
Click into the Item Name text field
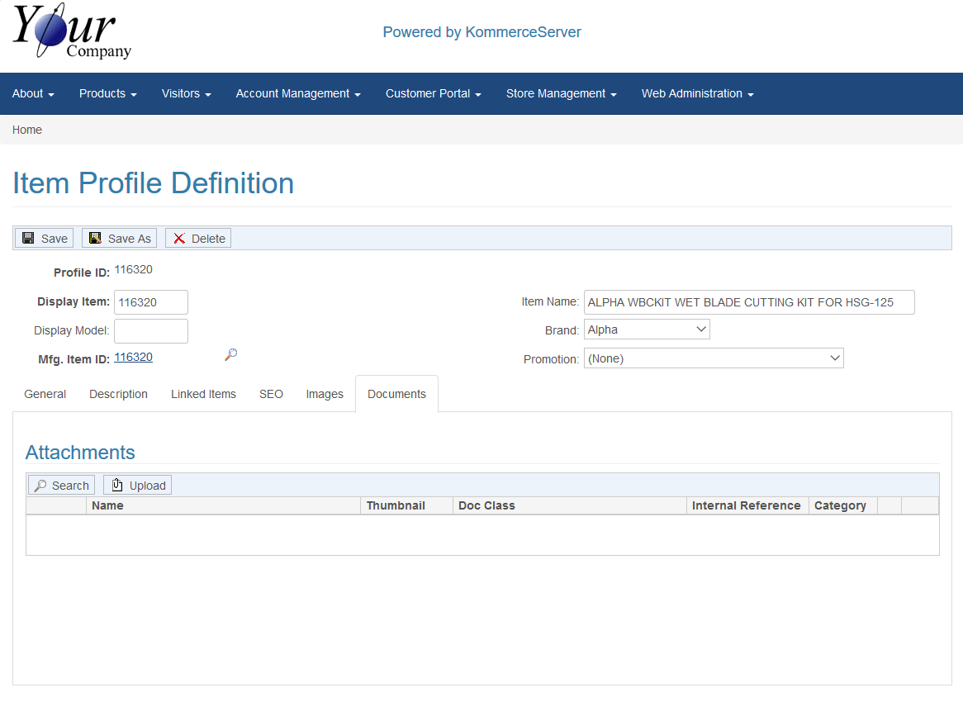pyautogui.click(x=748, y=302)
